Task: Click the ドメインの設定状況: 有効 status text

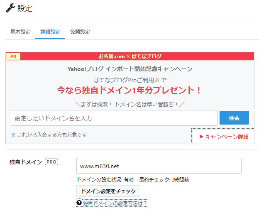Action: pos(105,179)
